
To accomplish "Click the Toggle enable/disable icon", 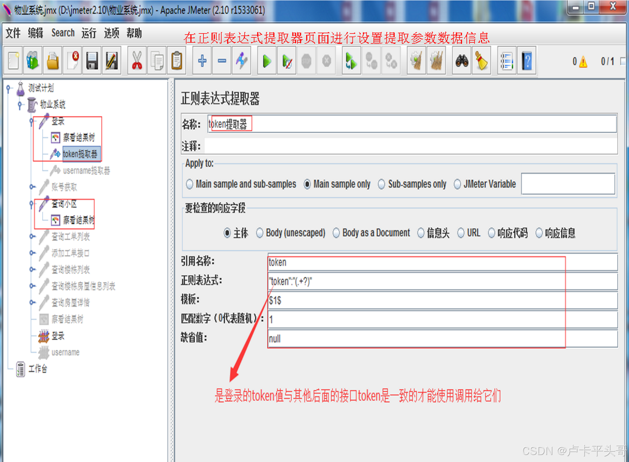I will tap(242, 60).
